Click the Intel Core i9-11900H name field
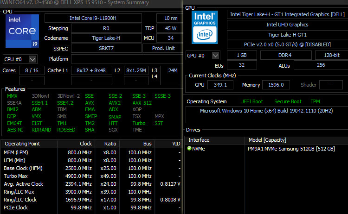Image resolution: width=348 pixels, height=214 pixels. tap(93, 18)
